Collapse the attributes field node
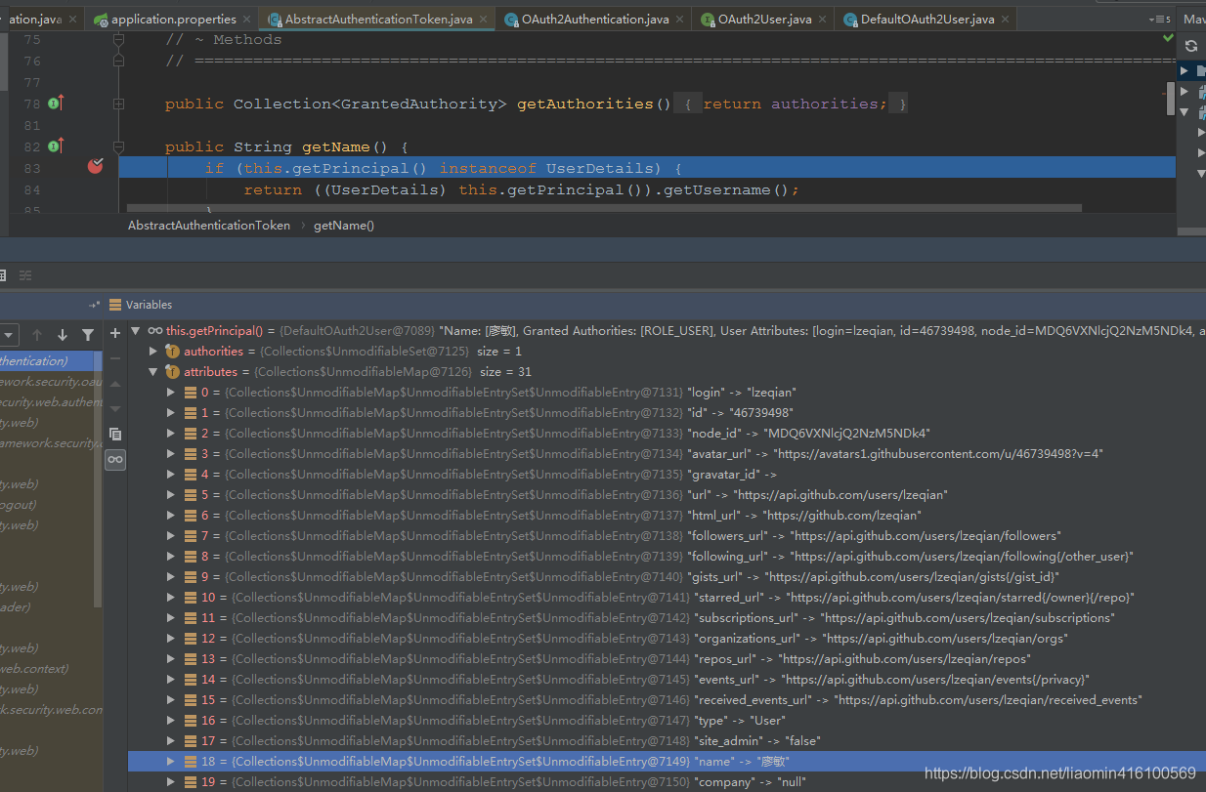This screenshot has height=792, width=1206. coord(152,371)
